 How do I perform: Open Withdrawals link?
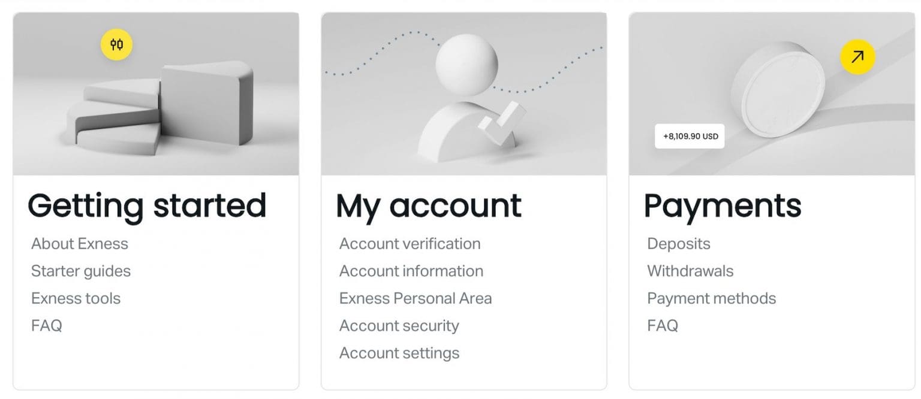(x=690, y=271)
